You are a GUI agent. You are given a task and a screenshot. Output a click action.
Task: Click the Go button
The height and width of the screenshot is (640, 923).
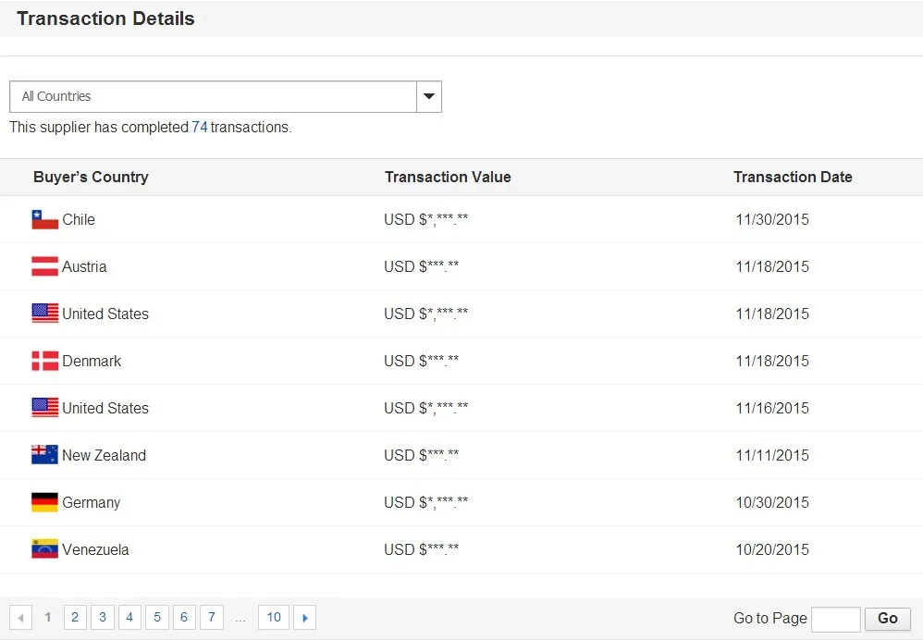[888, 619]
